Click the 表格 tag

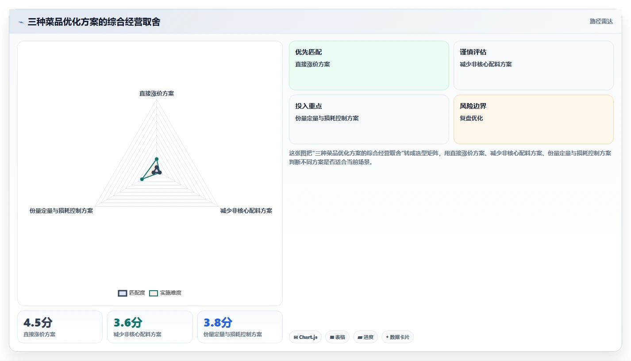[337, 337]
